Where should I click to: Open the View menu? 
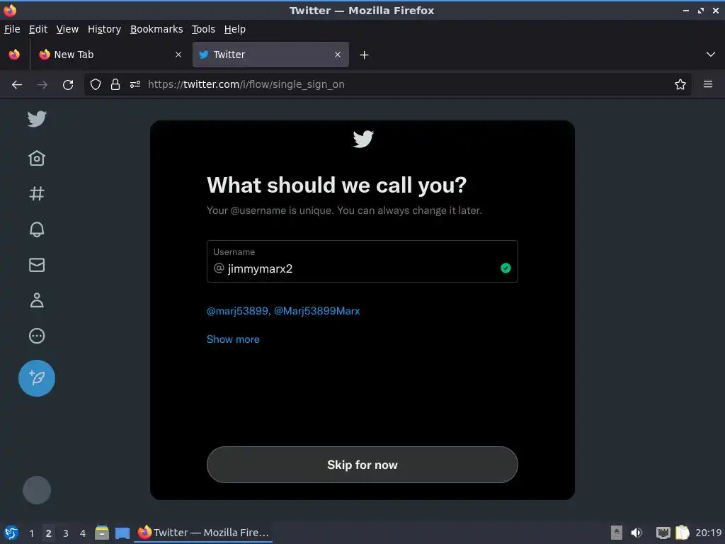pos(67,29)
